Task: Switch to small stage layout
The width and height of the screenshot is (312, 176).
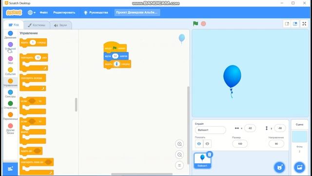Action: click(x=287, y=24)
